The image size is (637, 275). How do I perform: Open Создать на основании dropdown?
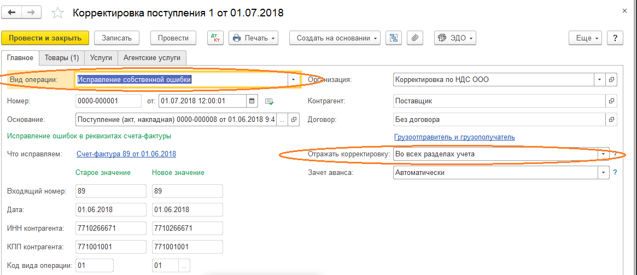pyautogui.click(x=335, y=38)
